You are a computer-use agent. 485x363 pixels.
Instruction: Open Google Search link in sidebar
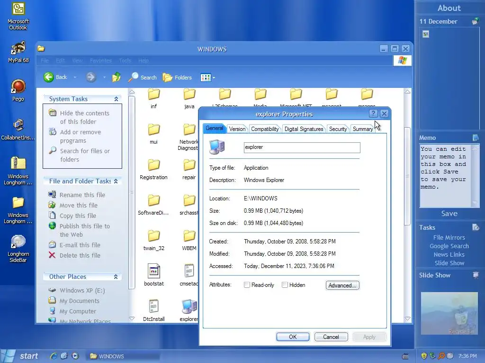[449, 246]
